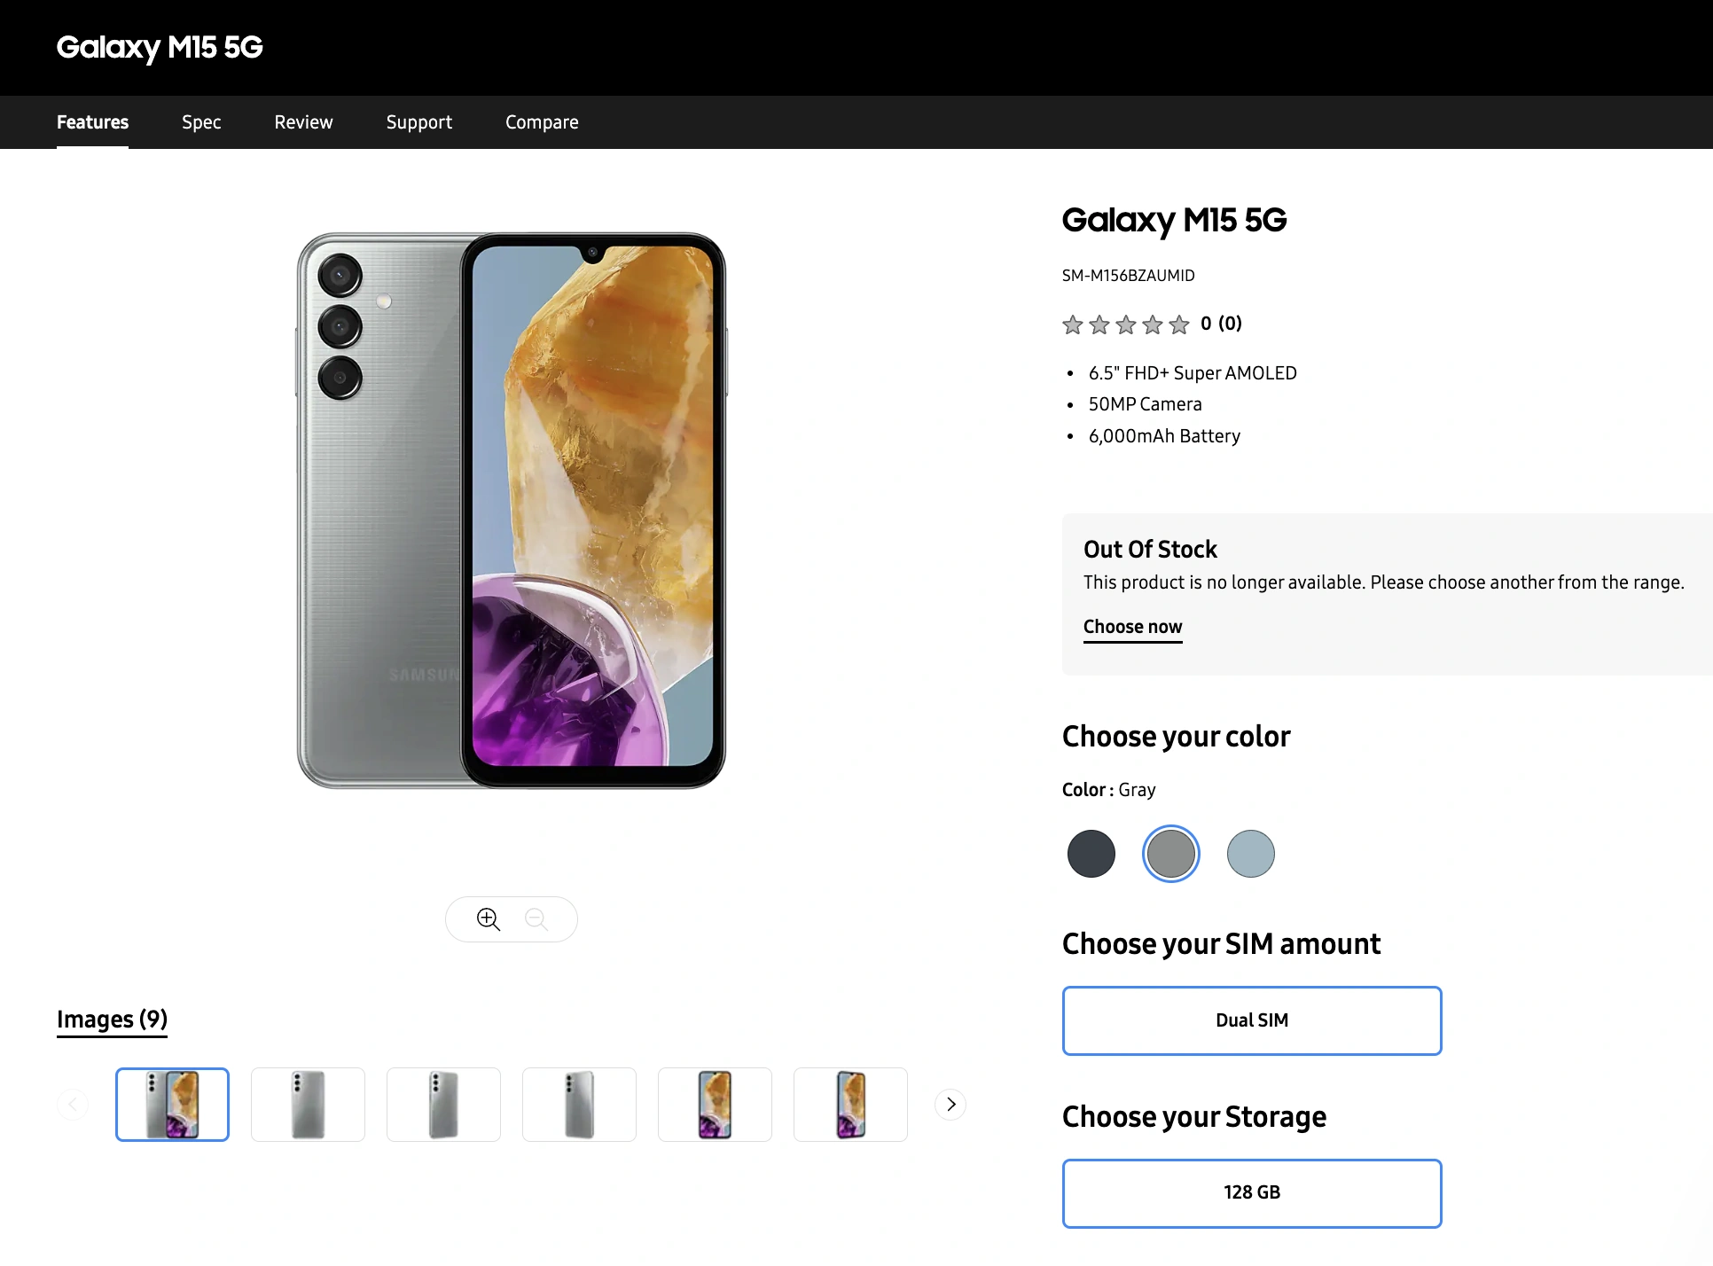
Task: Select the second thumbnail showing phone back
Action: click(x=308, y=1105)
